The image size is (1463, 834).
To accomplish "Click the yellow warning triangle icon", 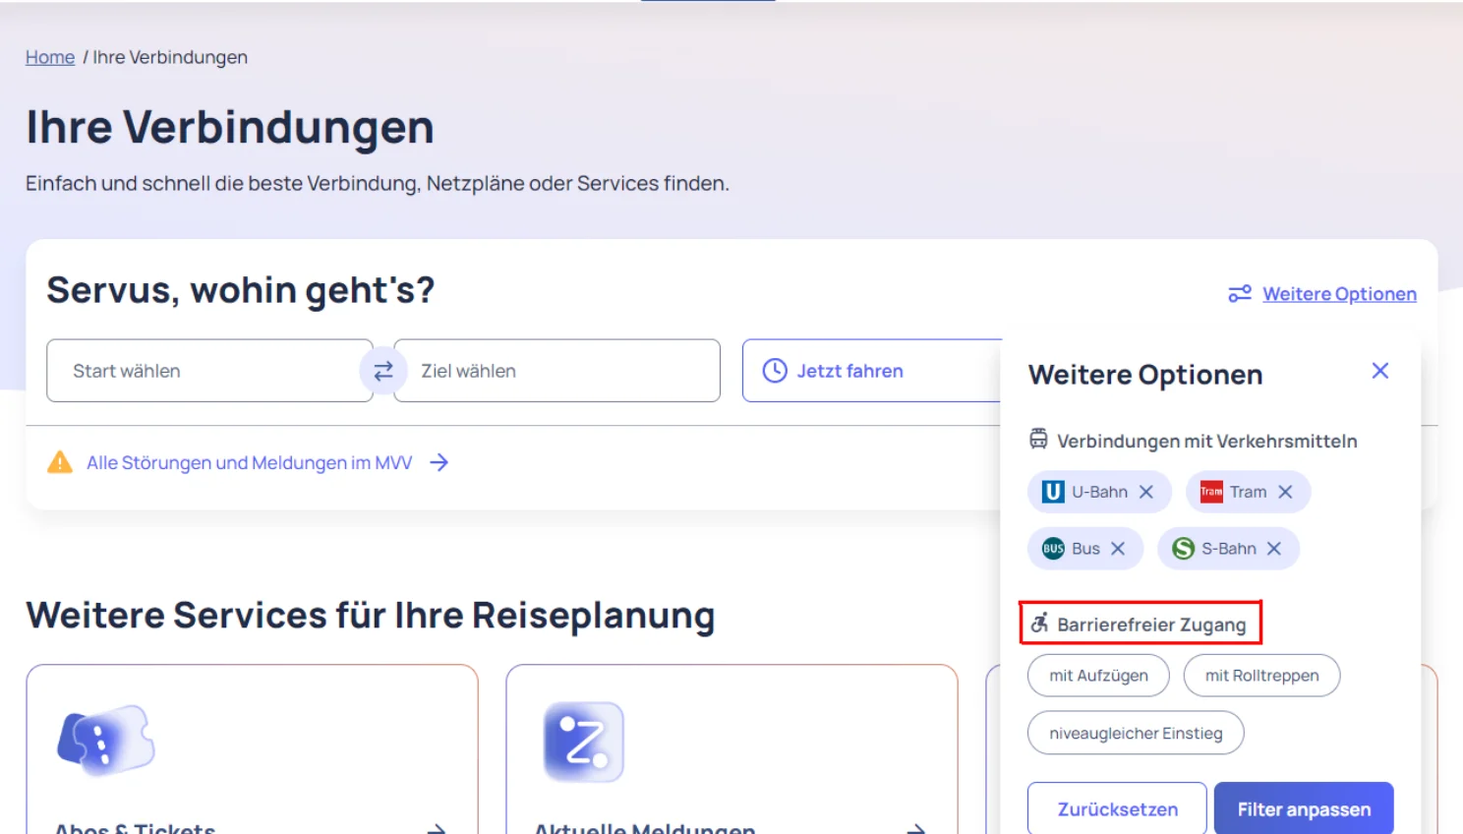I will click(60, 462).
